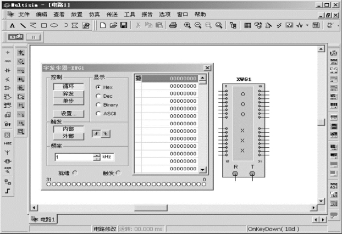The width and height of the screenshot is (342, 234).
Task: Paste from clipboard icon
Action: (x=159, y=25)
